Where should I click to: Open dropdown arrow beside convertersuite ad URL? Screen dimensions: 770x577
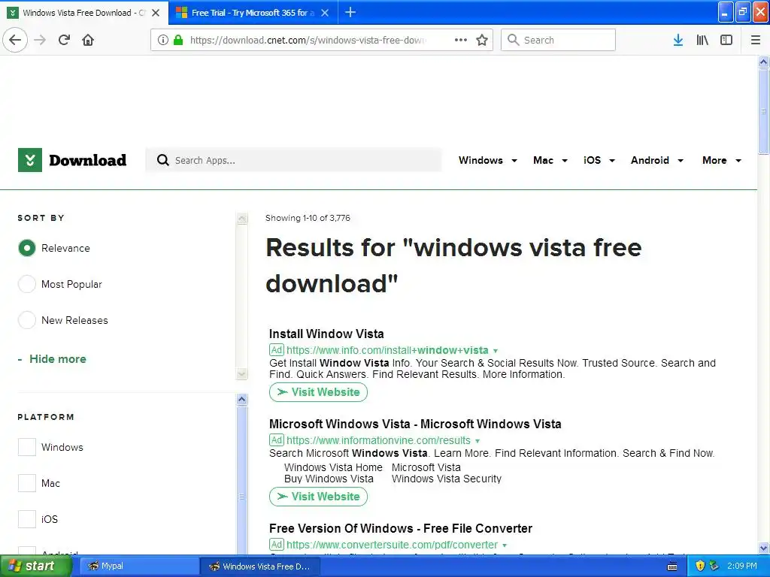pos(505,545)
